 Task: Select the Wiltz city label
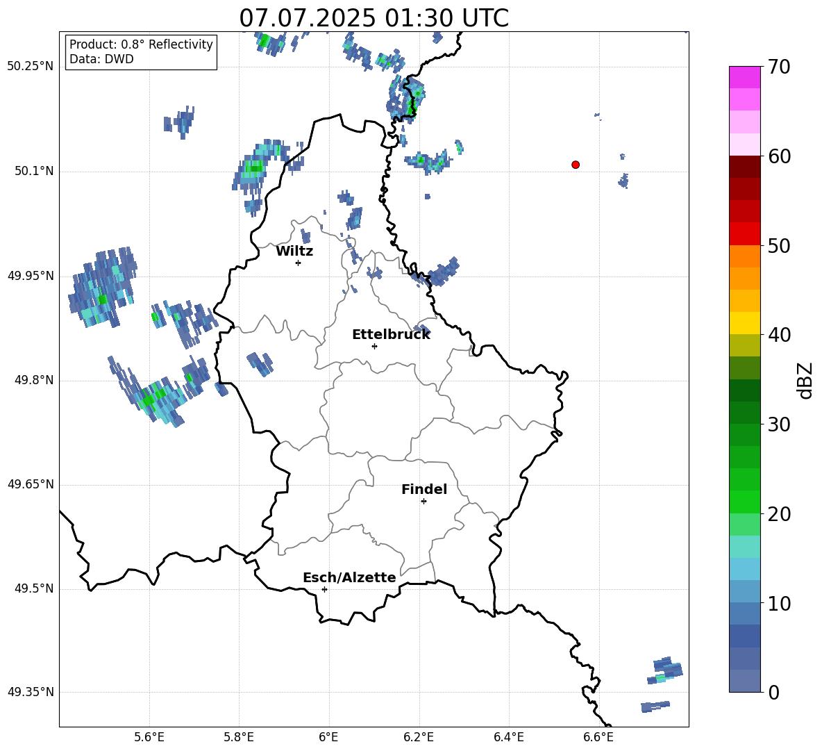294,251
